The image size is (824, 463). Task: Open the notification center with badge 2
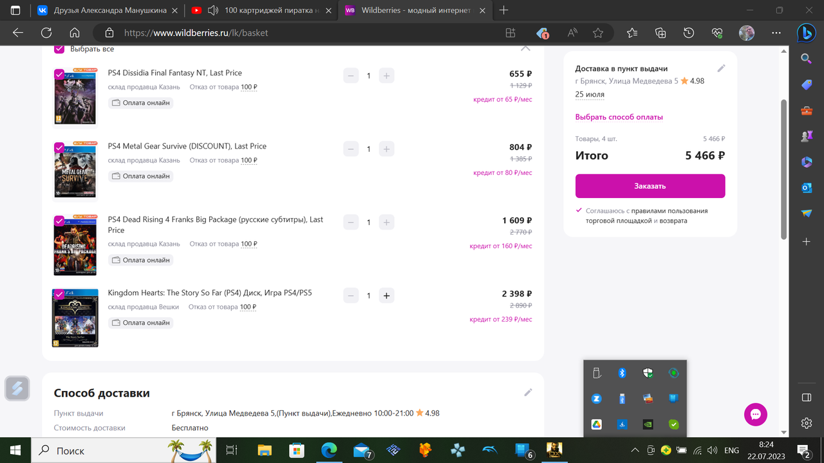(x=804, y=450)
